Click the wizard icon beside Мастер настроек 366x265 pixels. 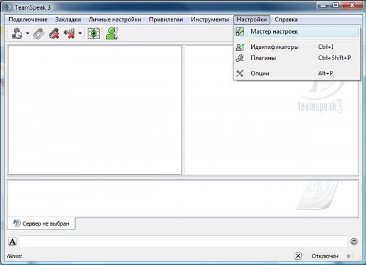pyautogui.click(x=240, y=32)
